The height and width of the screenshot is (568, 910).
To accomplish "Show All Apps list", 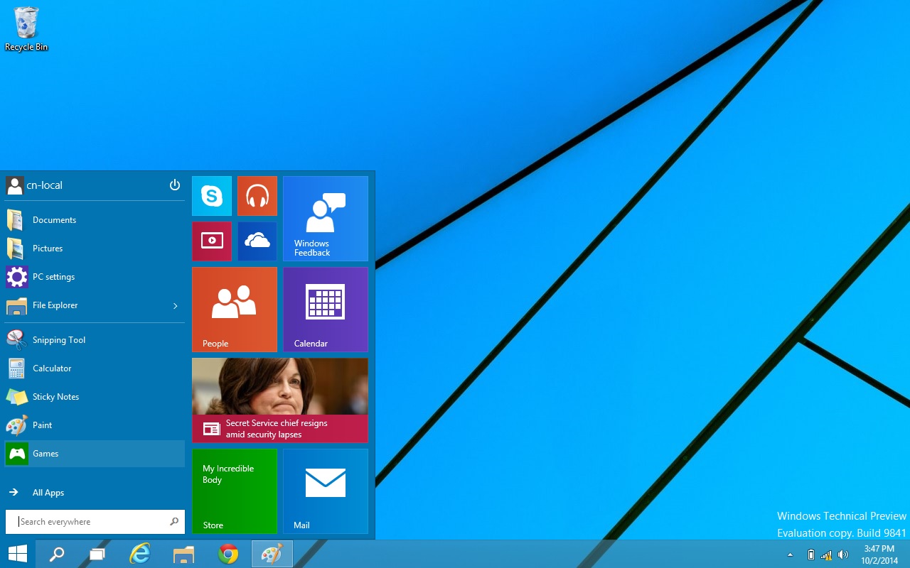I will click(x=48, y=493).
